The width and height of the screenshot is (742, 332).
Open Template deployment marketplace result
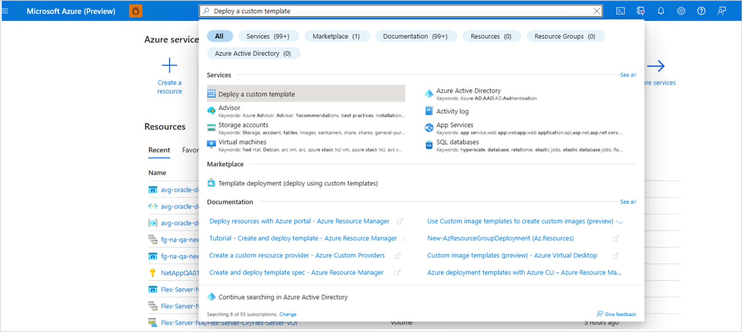[298, 183]
